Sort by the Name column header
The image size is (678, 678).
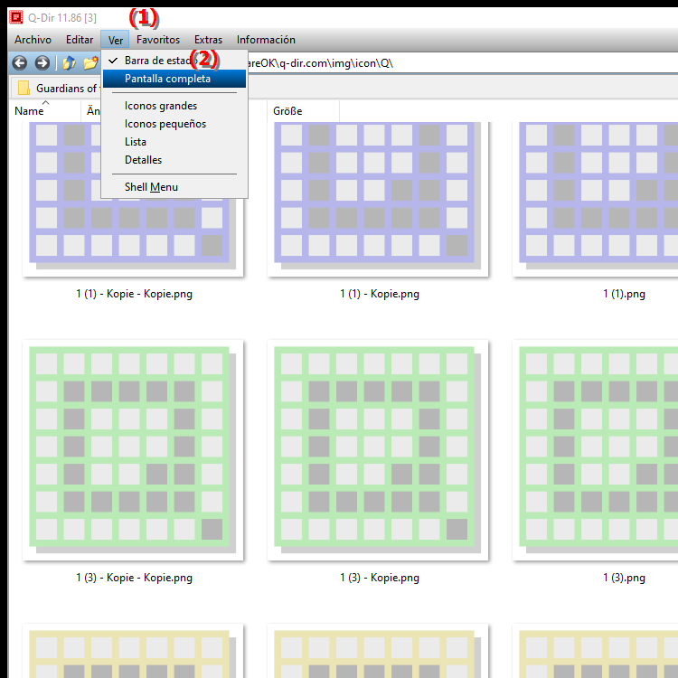pyautogui.click(x=45, y=111)
